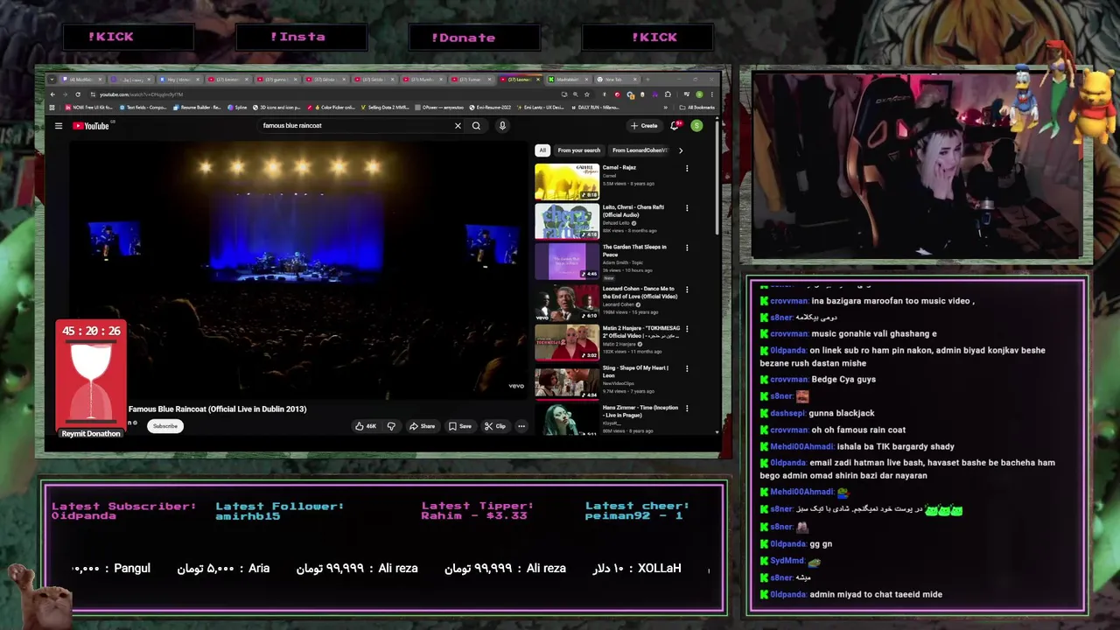The image size is (1120, 630).
Task: Click the Subscribe button
Action: click(x=164, y=426)
